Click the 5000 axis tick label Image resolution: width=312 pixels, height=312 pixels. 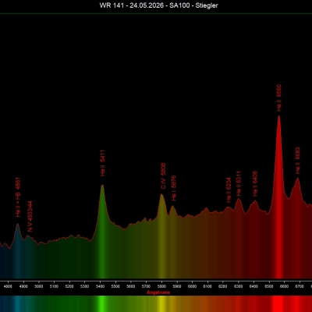39,286
